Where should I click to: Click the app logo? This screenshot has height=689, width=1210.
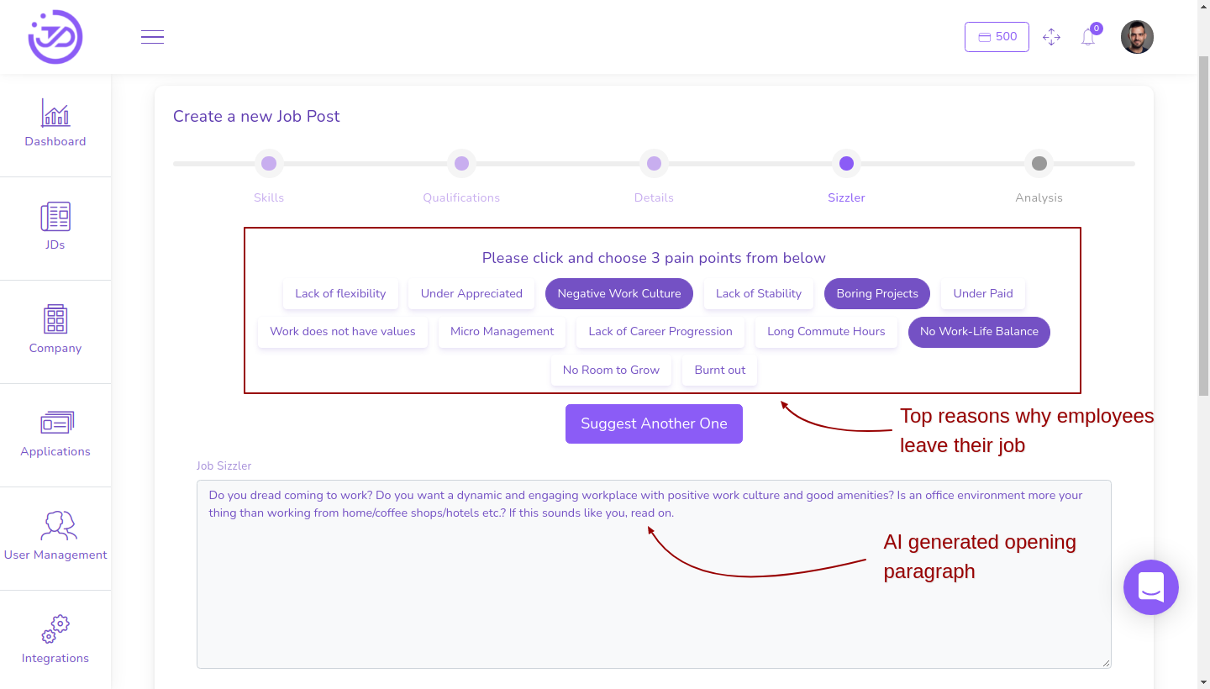click(54, 36)
